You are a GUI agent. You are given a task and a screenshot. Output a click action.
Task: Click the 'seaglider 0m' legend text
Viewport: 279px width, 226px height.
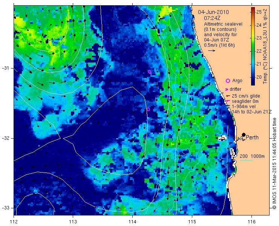245,101
